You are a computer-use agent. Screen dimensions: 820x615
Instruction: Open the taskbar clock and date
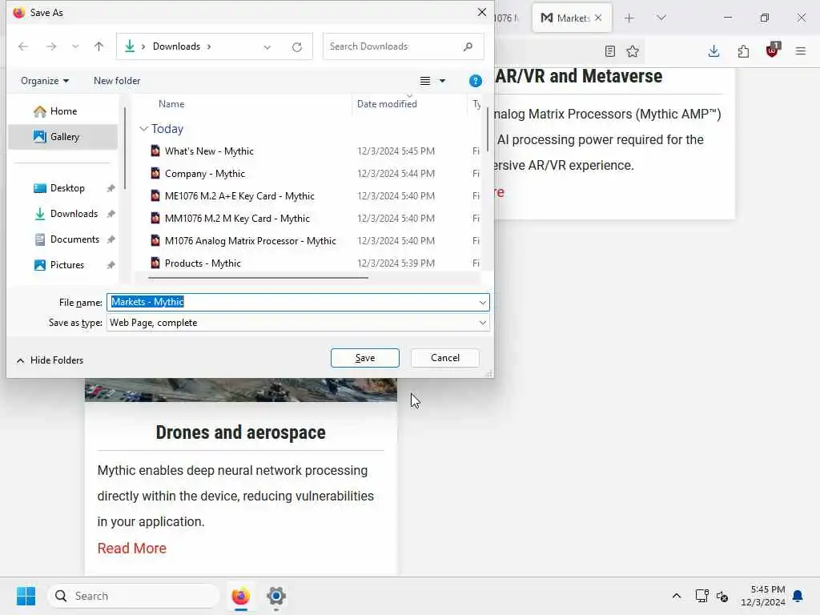(x=763, y=596)
